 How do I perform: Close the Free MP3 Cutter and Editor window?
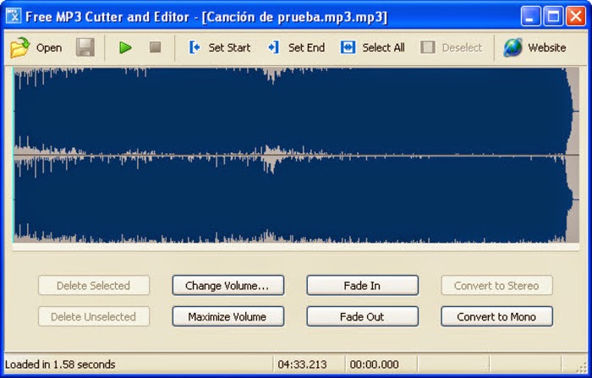click(576, 16)
